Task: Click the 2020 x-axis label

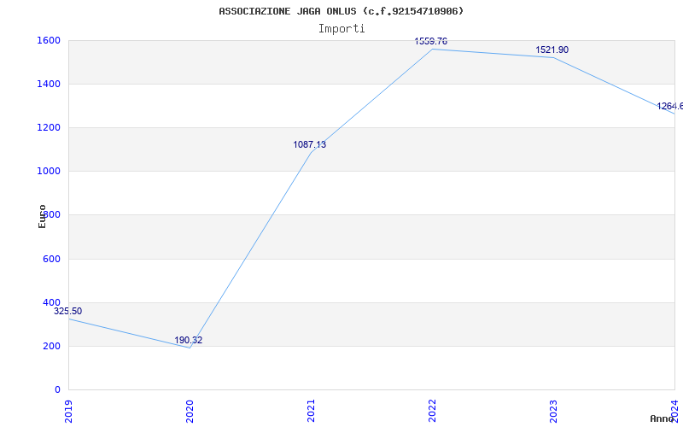Action: pos(190,411)
